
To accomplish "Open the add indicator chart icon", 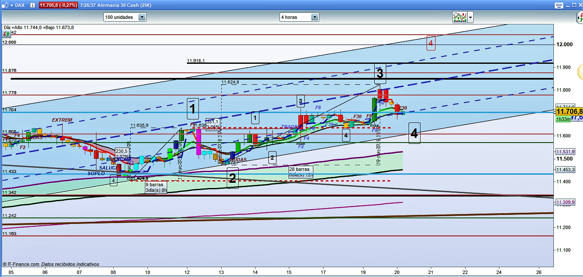I will pyautogui.click(x=460, y=17).
